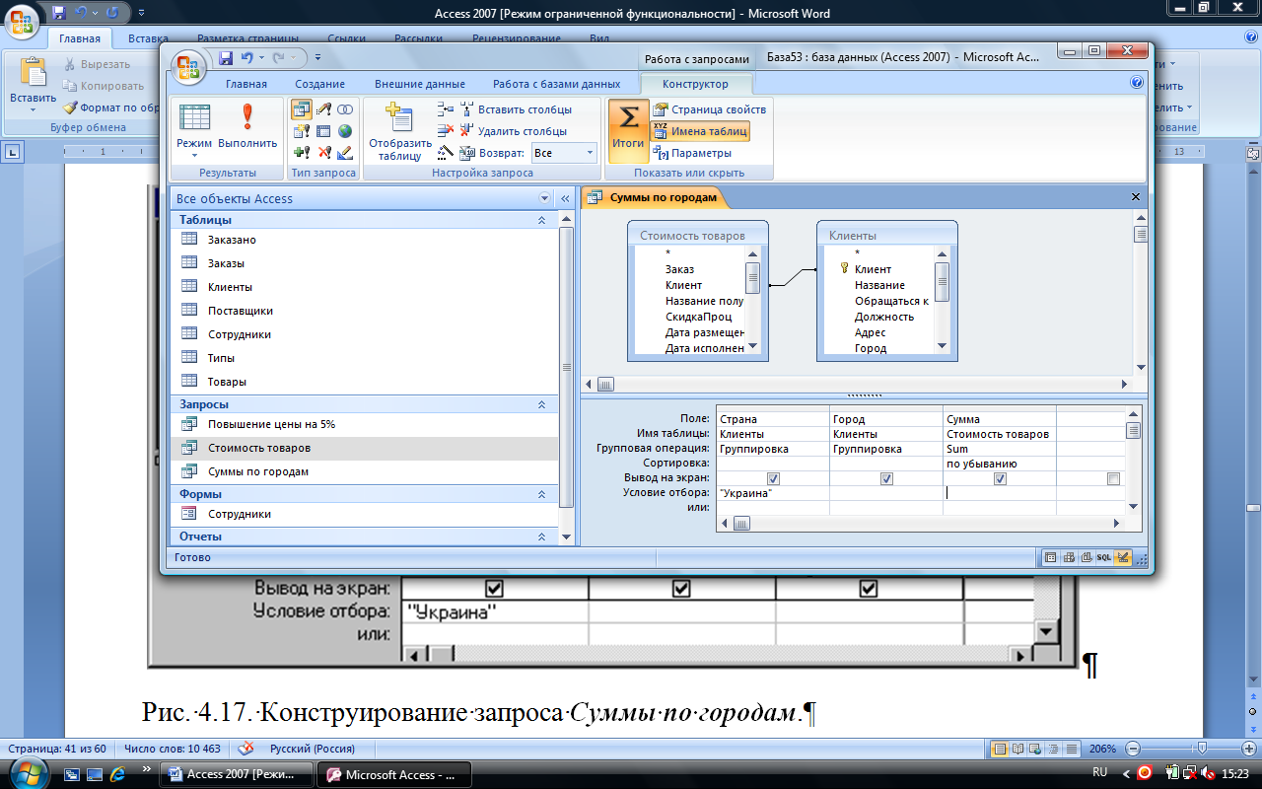Click Word zoom out minus button
The height and width of the screenshot is (789, 1262).
click(x=1134, y=749)
